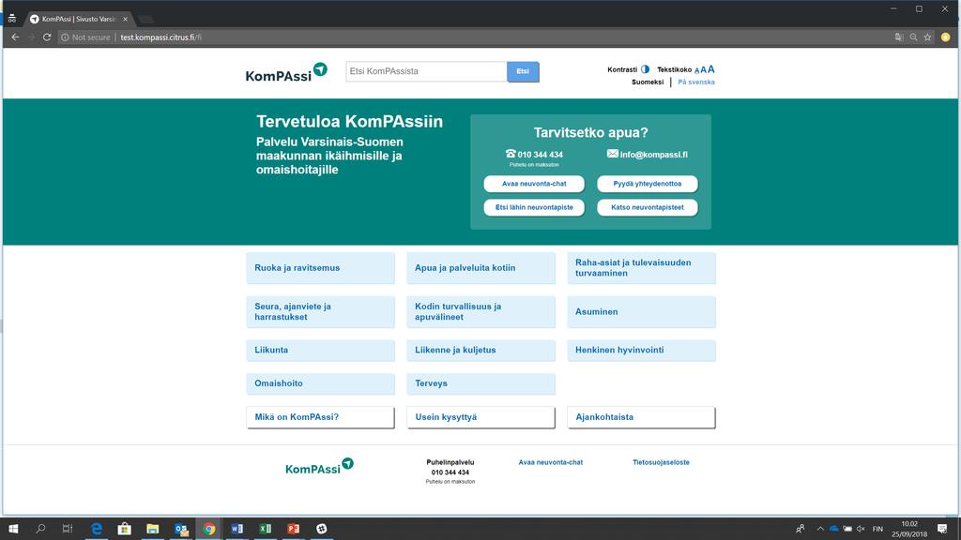Open Windows taskbar search

40,529
